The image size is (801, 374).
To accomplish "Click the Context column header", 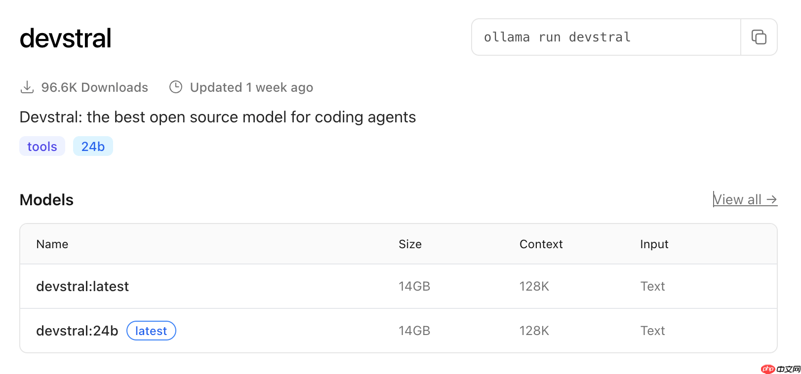I will 541,244.
